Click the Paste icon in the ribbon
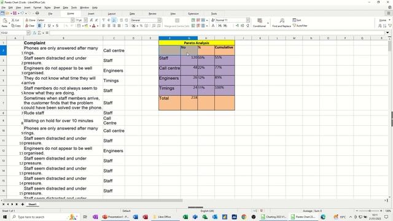The height and width of the screenshot is (221, 393). (5, 21)
